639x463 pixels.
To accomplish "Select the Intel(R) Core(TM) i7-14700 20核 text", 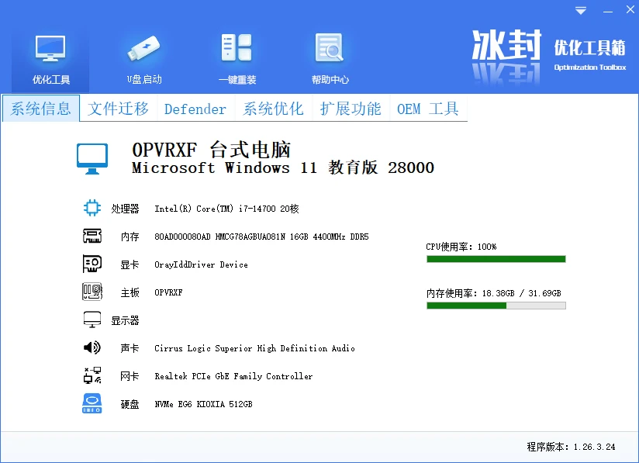I will click(x=226, y=209).
